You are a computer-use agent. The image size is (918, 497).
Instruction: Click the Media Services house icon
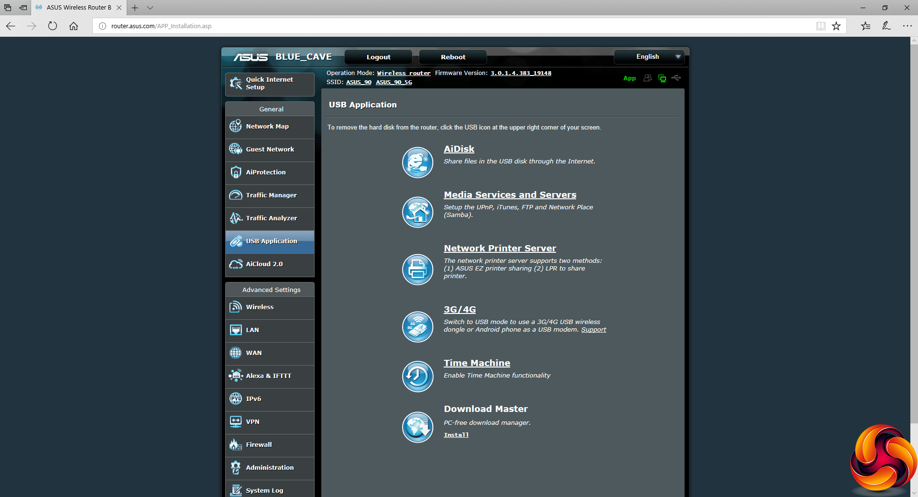click(417, 212)
